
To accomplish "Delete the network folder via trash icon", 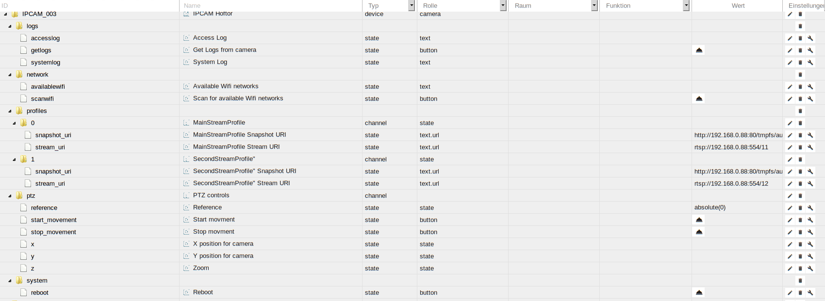I will [800, 75].
